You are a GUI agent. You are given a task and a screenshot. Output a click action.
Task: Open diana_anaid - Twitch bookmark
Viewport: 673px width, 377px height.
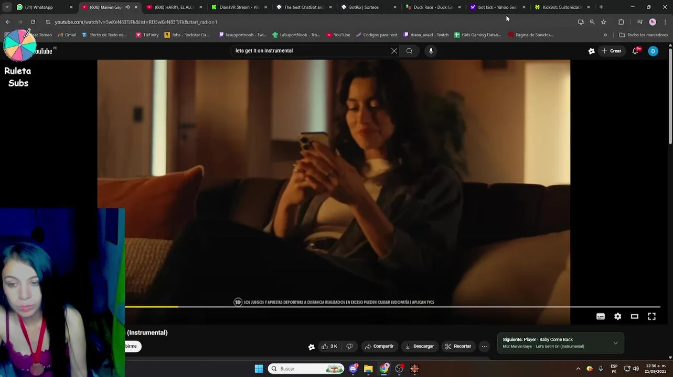click(x=425, y=35)
